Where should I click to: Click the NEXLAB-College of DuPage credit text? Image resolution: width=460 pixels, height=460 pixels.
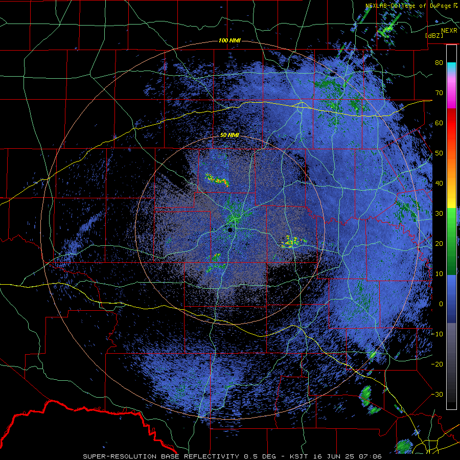[409, 6]
